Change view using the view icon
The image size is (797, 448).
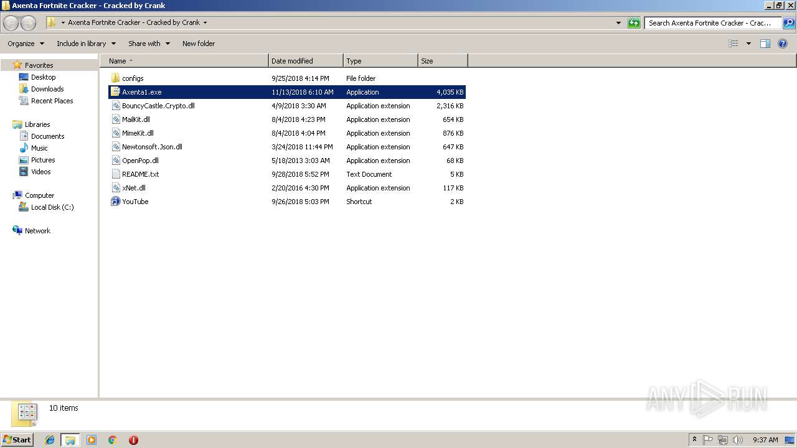pyautogui.click(x=733, y=44)
